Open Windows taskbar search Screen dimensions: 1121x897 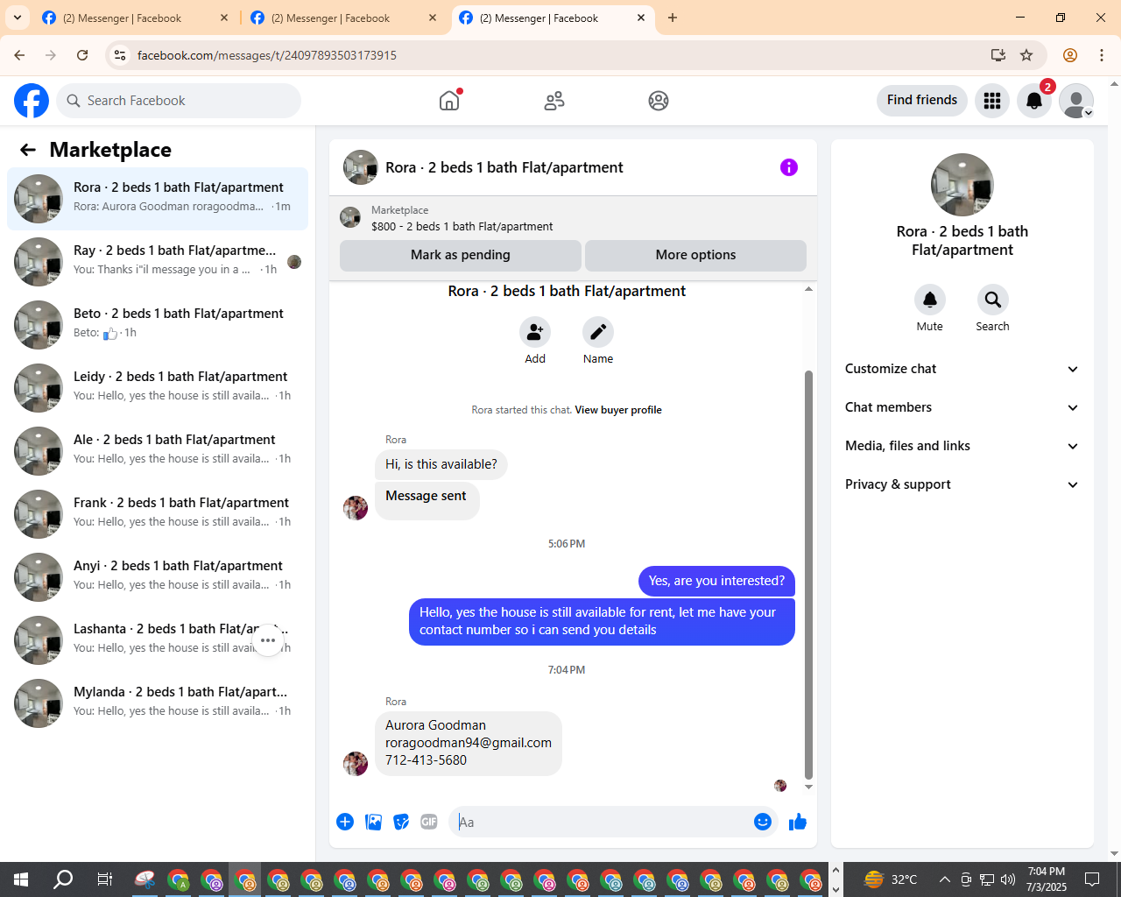pyautogui.click(x=63, y=879)
